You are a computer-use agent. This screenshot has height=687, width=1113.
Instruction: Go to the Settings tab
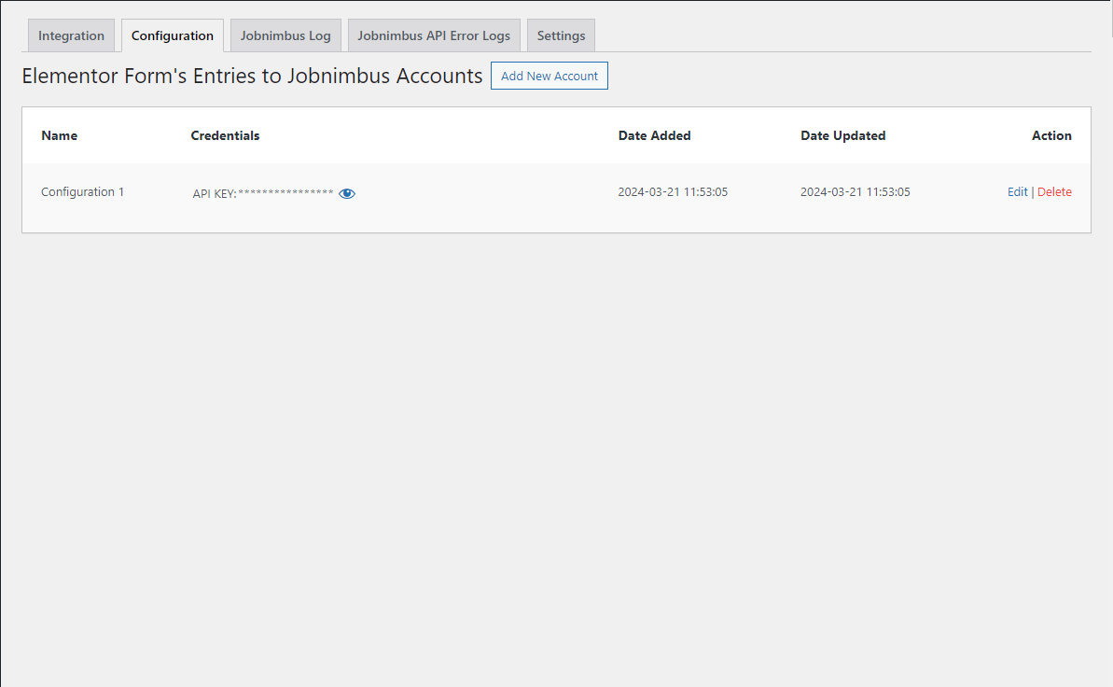[561, 35]
